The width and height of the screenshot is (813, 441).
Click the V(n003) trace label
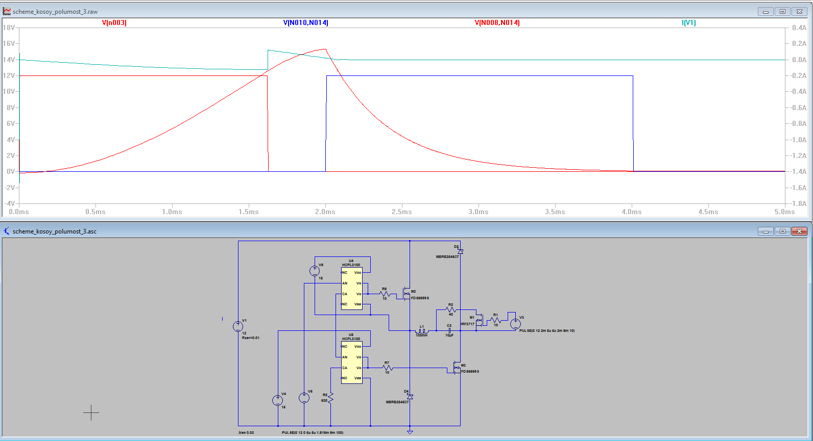(x=114, y=23)
